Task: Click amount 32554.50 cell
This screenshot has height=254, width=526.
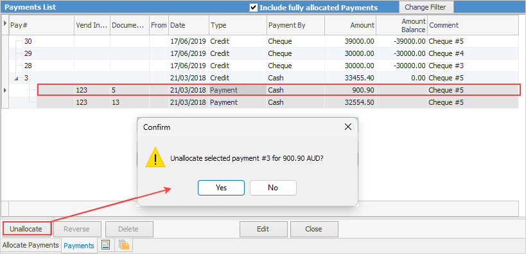Action: coord(350,102)
